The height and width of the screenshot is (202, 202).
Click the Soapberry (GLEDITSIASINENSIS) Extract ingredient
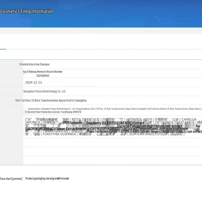[115, 123]
